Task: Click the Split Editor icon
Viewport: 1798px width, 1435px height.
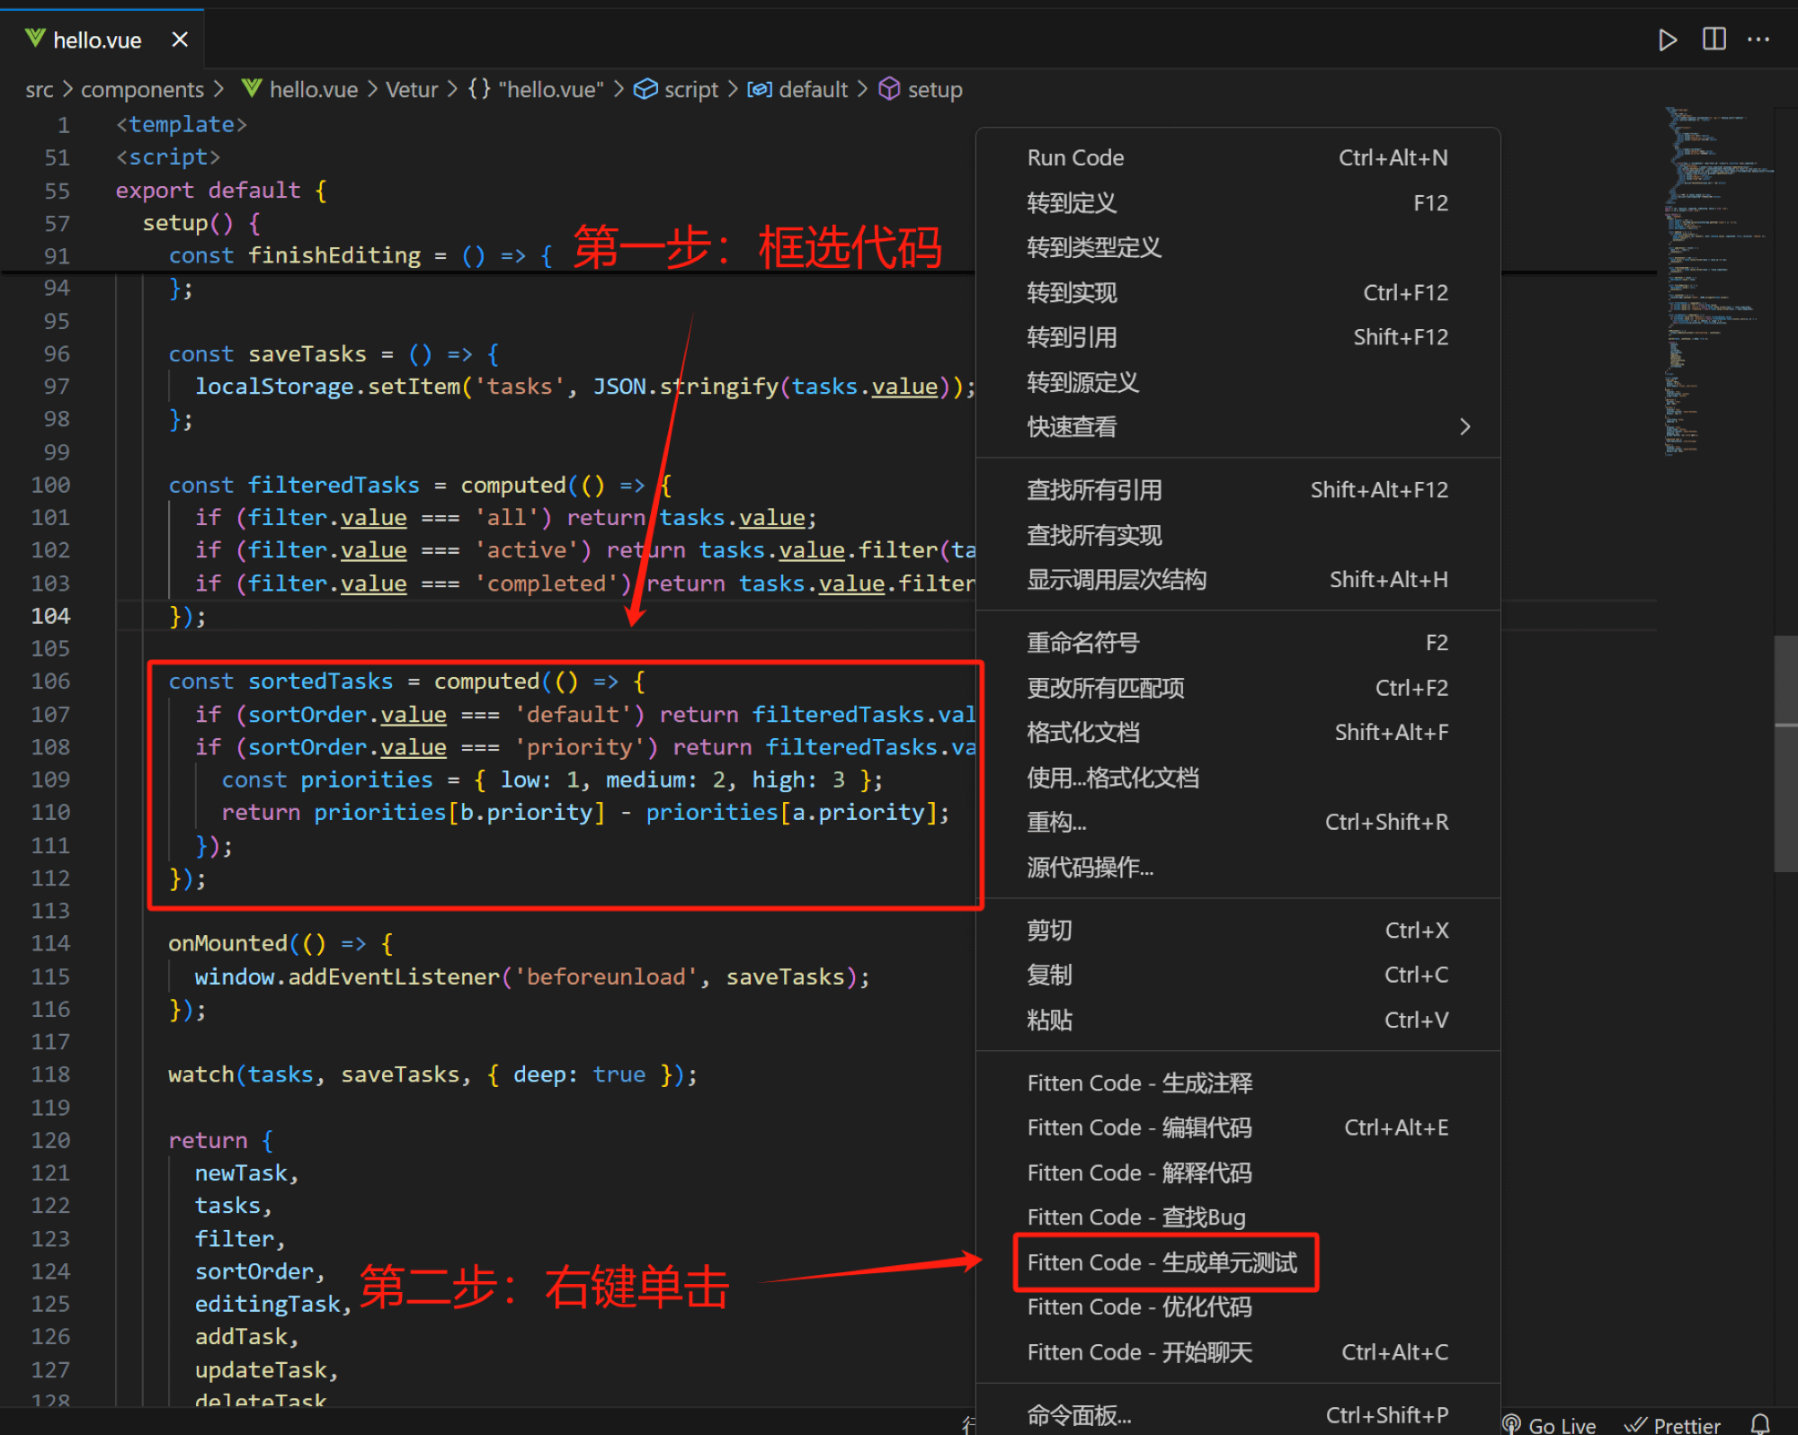Action: tap(1713, 40)
